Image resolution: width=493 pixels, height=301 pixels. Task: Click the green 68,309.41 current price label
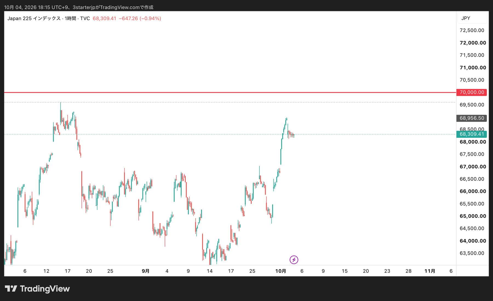click(x=472, y=134)
